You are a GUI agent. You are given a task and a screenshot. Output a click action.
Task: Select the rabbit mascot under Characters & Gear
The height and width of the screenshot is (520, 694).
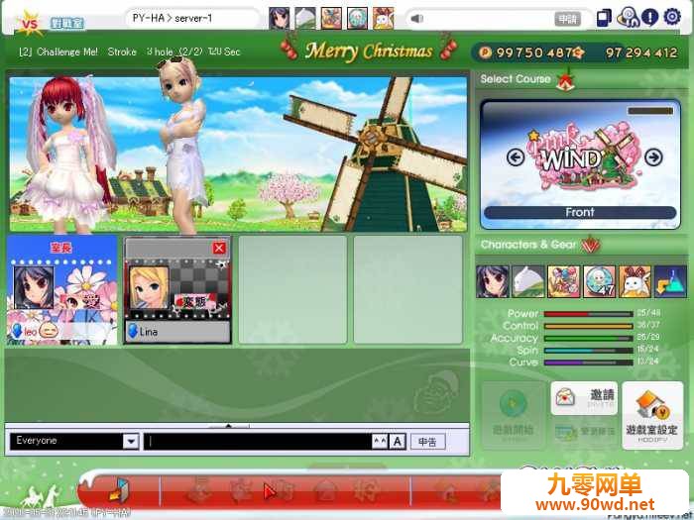point(635,281)
